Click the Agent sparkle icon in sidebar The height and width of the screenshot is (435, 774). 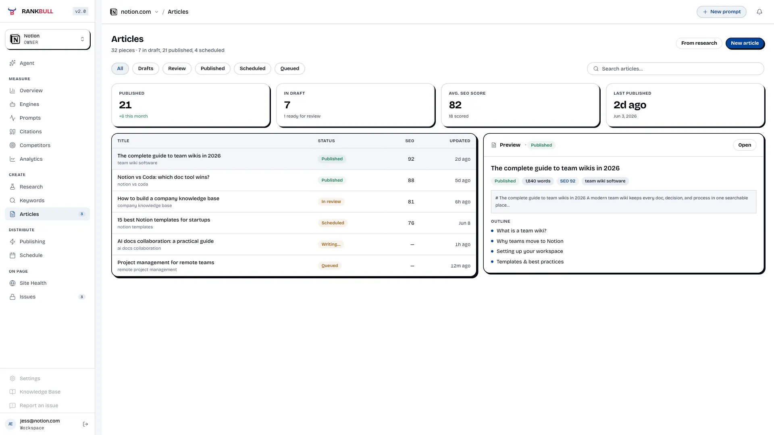(x=12, y=63)
